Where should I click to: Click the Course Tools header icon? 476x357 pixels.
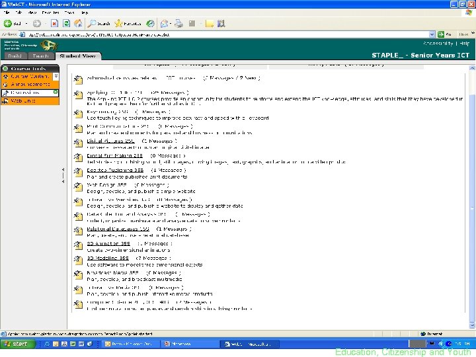5,69
